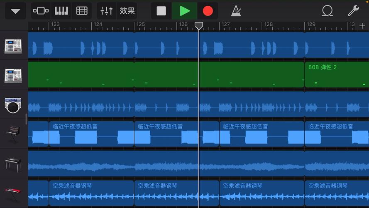Screen dimensions: 369x208
Task: Open the song settings wrench
Action: pos(353,11)
